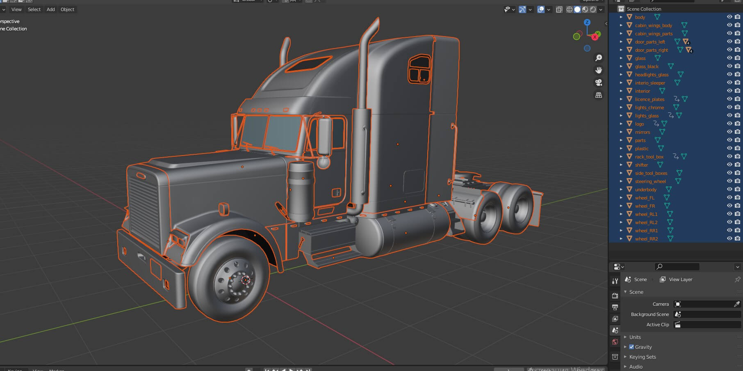This screenshot has width=743, height=371.
Task: Expand the door_parts_left tree row
Action: [621, 41]
